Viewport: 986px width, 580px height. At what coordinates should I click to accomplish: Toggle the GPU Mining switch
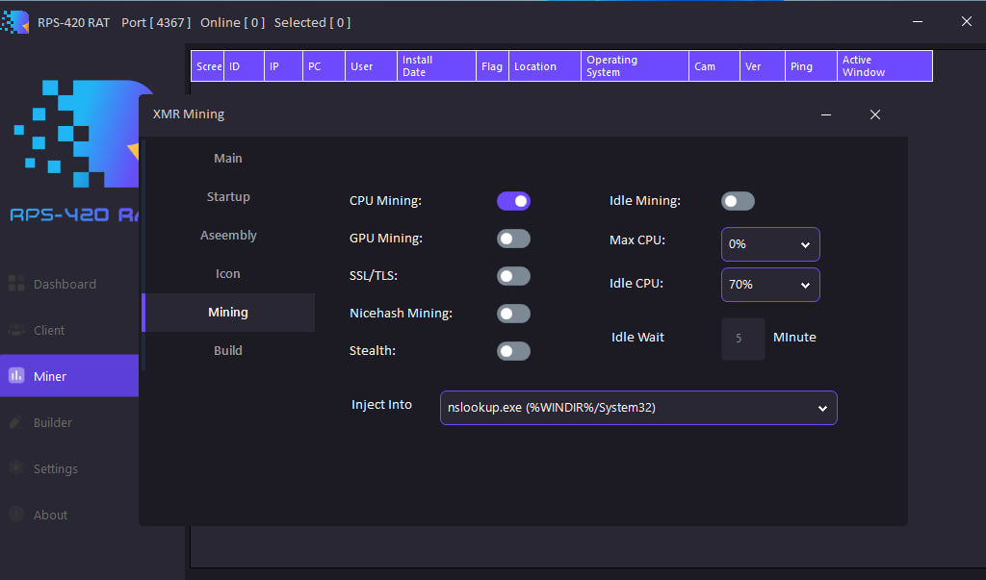513,239
